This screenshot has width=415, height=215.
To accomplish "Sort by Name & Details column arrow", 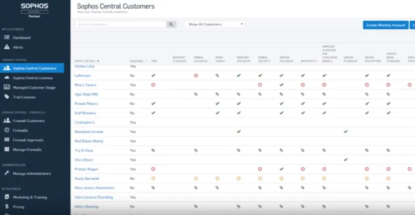I will coord(98,61).
